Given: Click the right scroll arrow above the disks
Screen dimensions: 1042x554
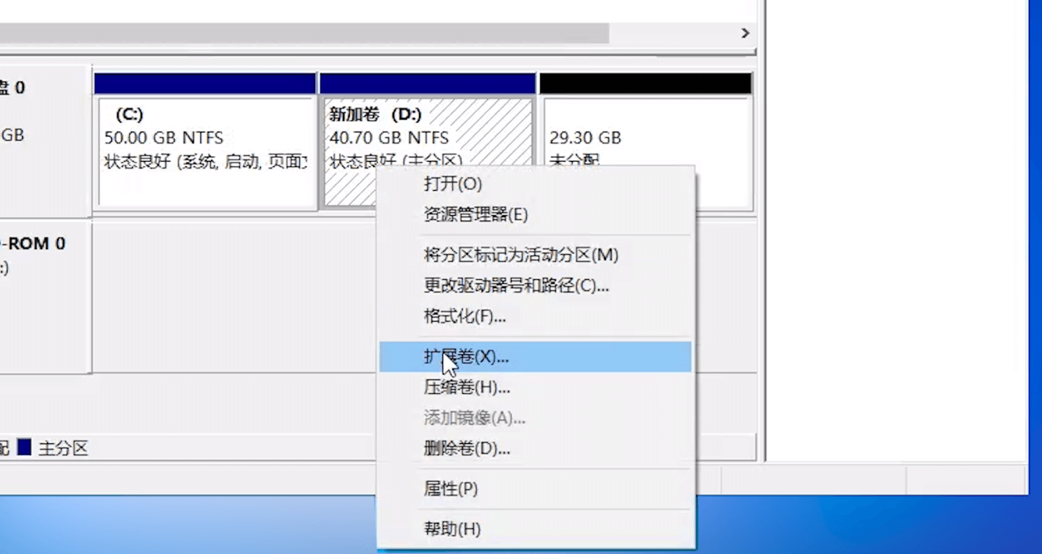Looking at the screenshot, I should tap(744, 33).
